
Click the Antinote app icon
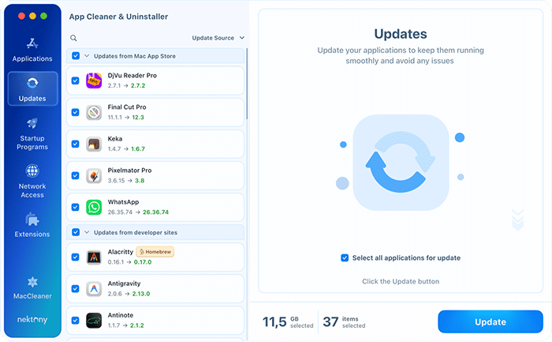click(x=94, y=321)
